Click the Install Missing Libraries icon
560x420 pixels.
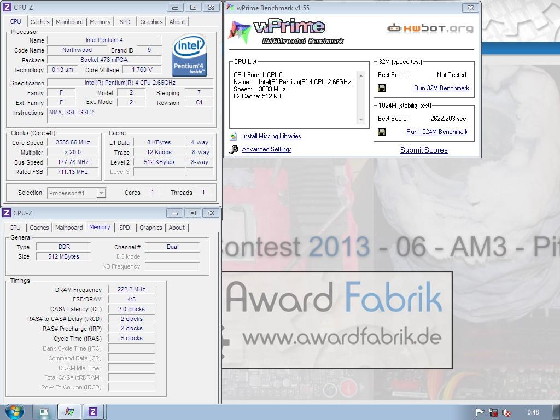coord(233,136)
